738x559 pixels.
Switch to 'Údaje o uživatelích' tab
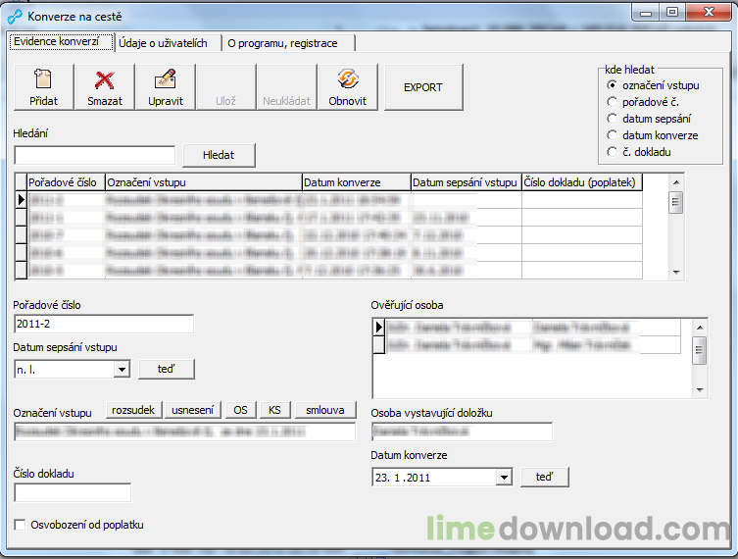pyautogui.click(x=163, y=43)
